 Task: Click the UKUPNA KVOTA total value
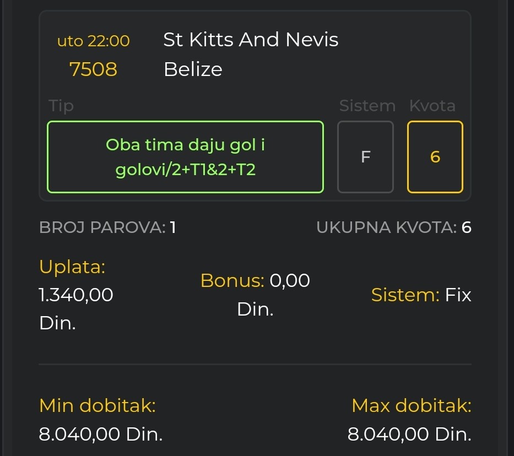[466, 227]
